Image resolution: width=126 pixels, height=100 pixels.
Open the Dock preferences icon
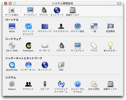tap(12, 26)
